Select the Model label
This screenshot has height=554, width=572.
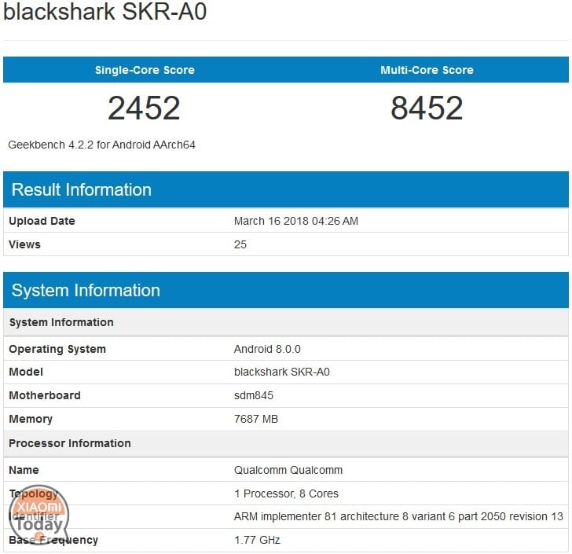26,372
